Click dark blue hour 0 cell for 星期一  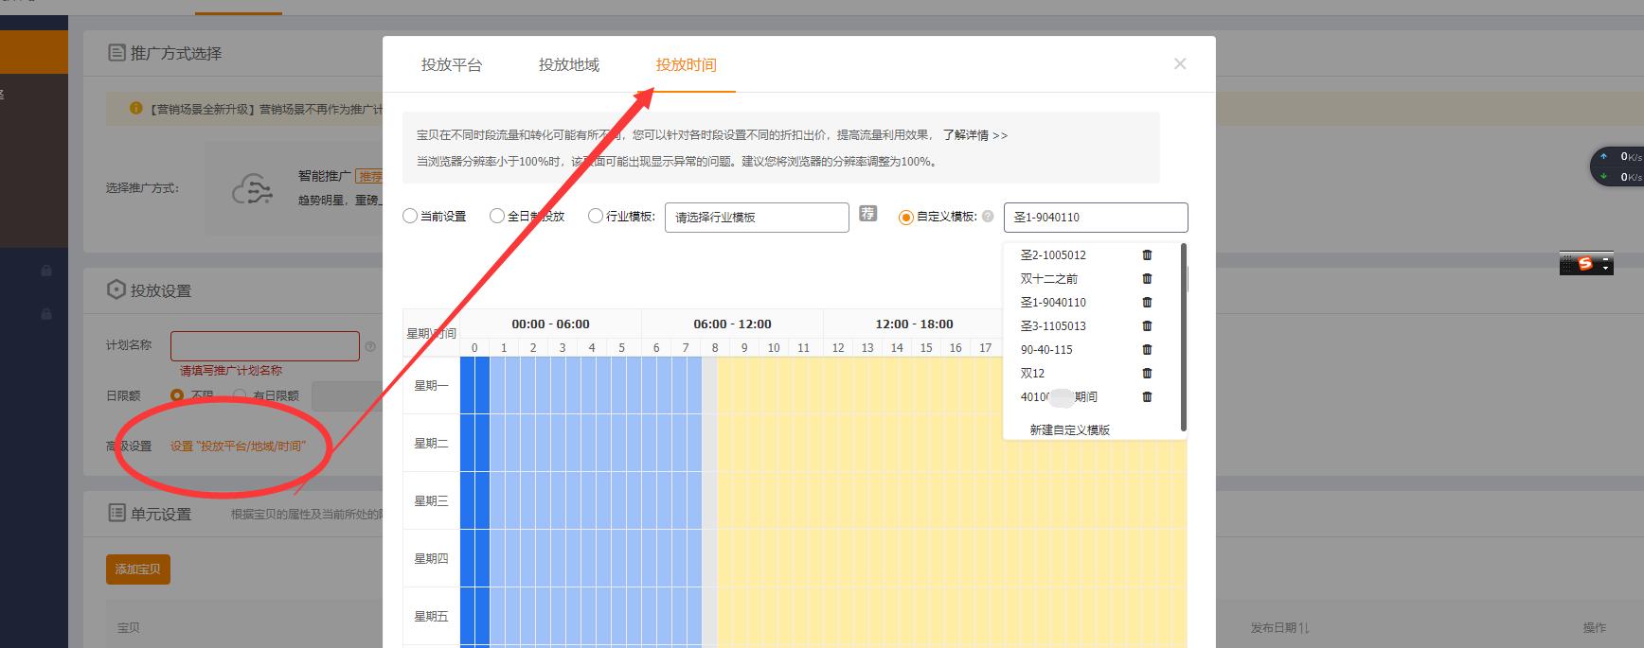[474, 386]
